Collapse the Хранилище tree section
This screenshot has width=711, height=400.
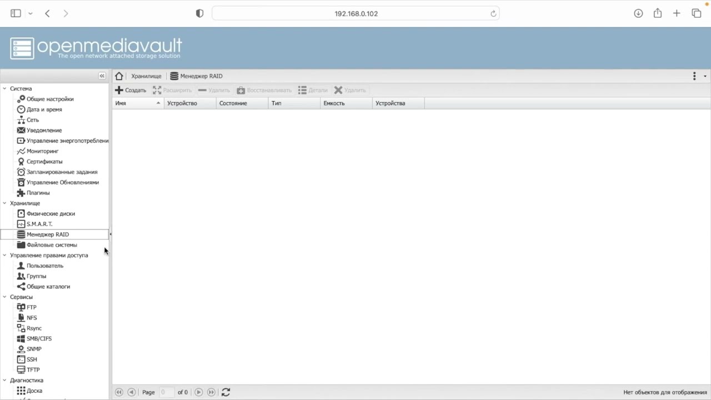pos(4,203)
